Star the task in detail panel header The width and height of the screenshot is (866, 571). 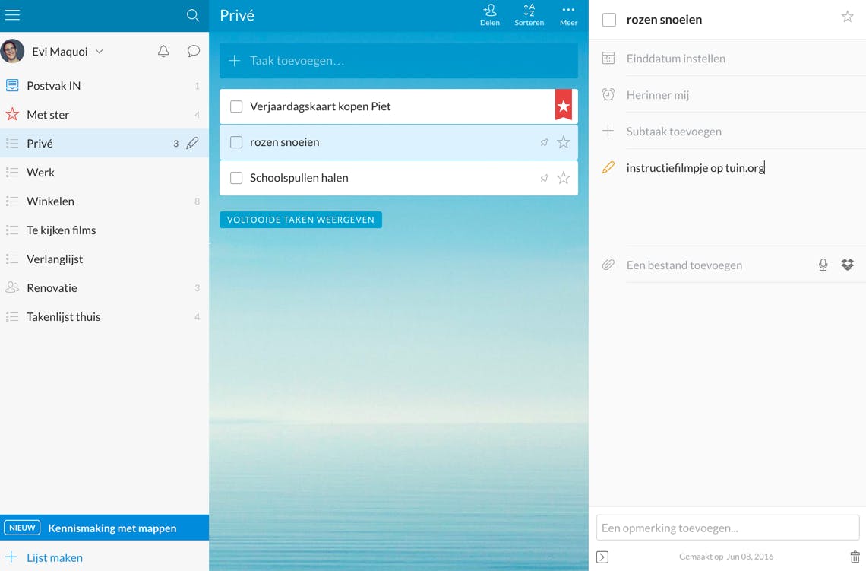point(847,17)
